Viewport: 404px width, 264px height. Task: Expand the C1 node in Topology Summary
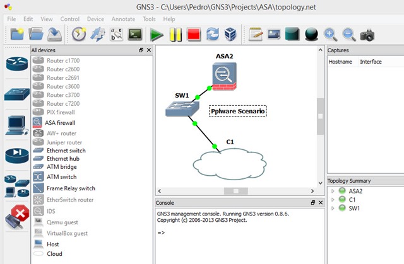[x=333, y=200]
